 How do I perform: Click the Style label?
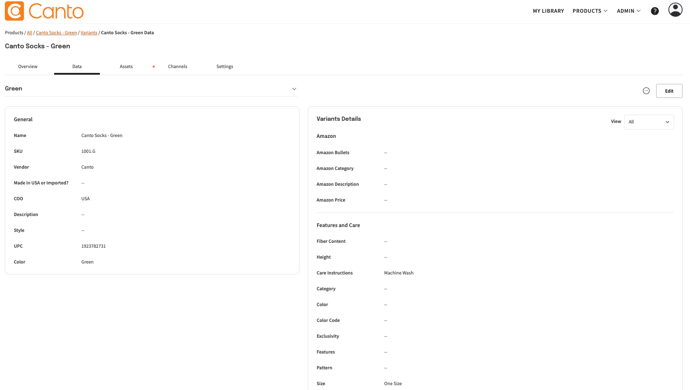(19, 231)
